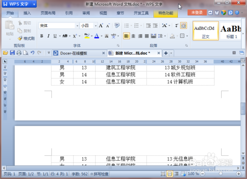Toggle superscript X formatting
247x179 pixels.
click(75, 36)
